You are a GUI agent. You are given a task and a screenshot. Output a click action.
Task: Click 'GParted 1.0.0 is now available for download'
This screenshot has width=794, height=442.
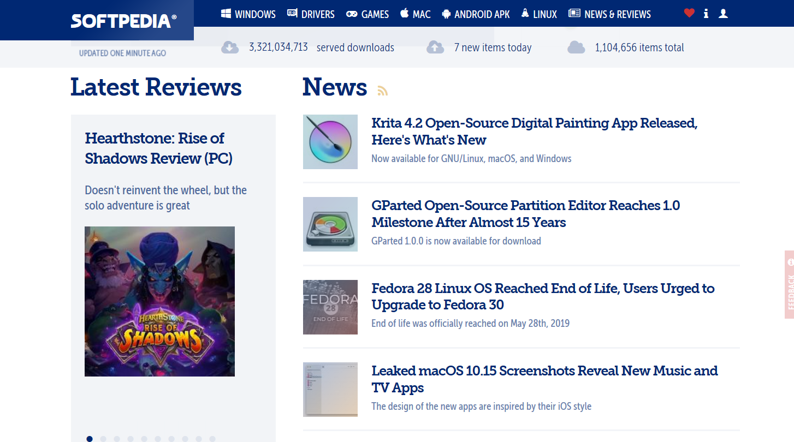[456, 241]
